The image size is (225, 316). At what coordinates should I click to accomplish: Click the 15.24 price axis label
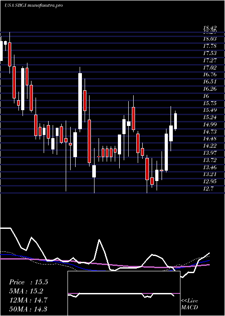(210, 117)
